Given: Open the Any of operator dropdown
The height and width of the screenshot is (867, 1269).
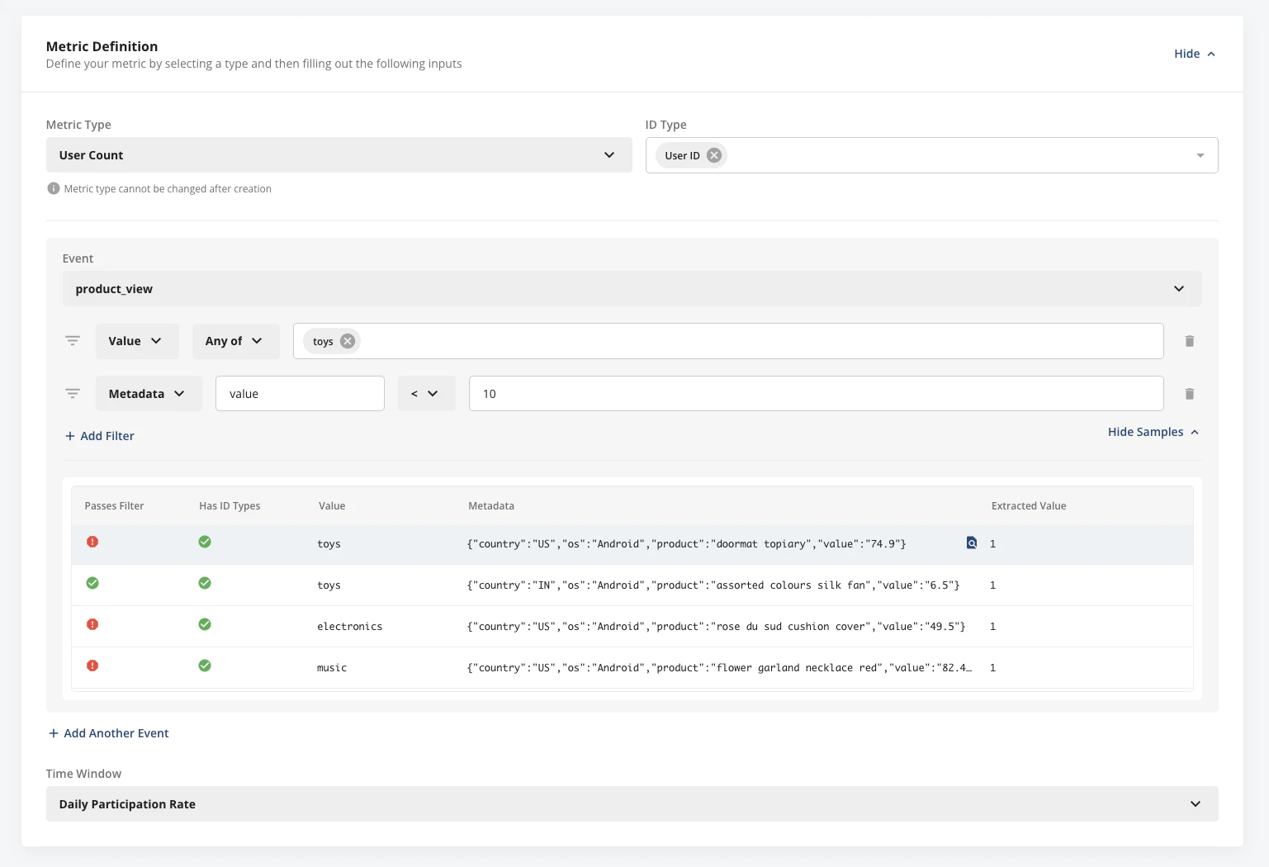Looking at the screenshot, I should pos(236,341).
